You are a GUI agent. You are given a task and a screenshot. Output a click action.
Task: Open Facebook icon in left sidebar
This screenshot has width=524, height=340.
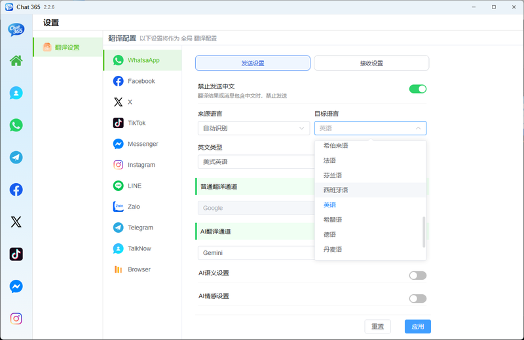[16, 190]
